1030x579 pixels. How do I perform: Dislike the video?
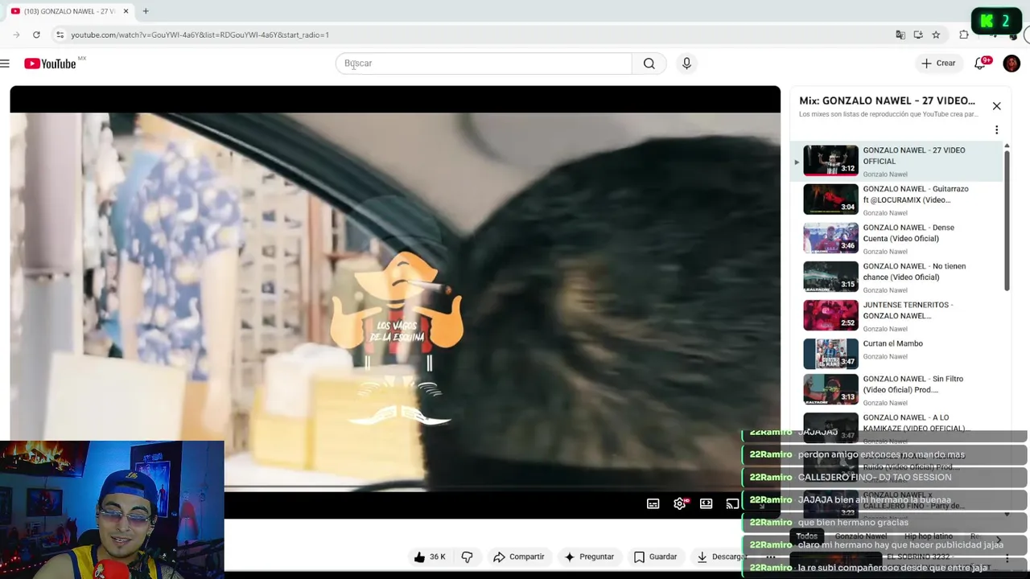tap(467, 556)
